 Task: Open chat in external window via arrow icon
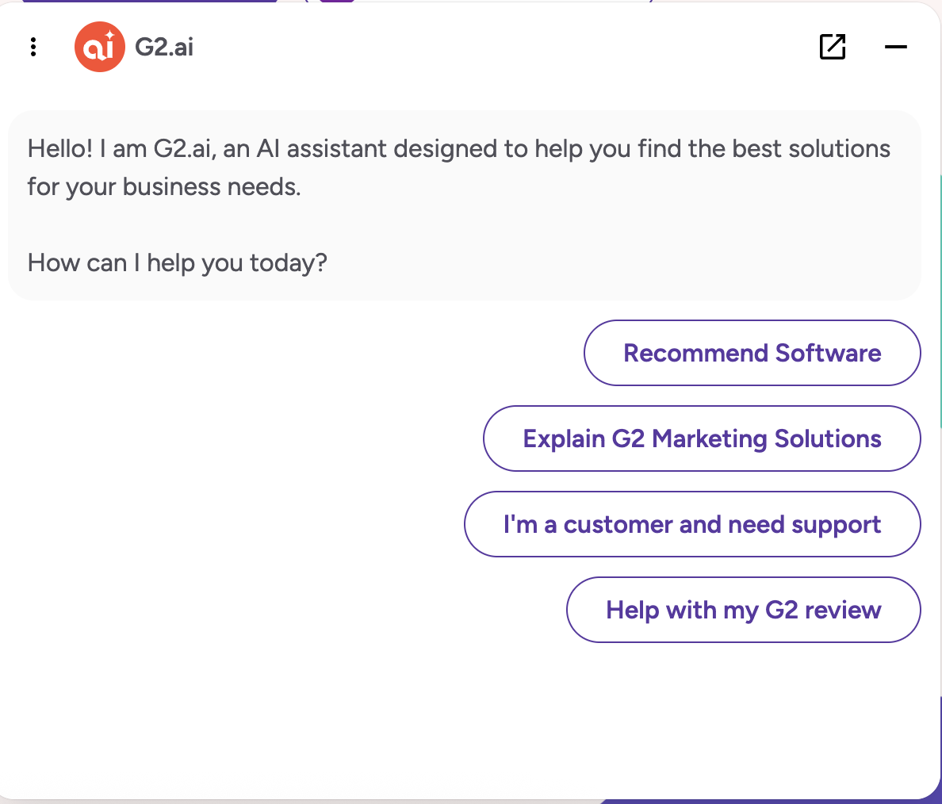pos(833,47)
